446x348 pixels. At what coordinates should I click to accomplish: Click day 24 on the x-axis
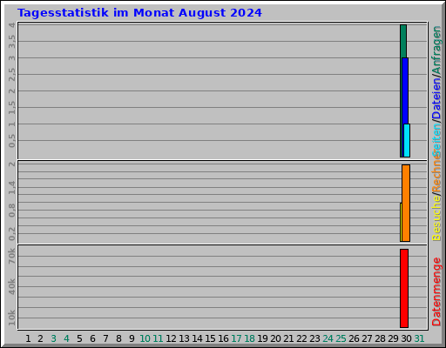(x=328, y=338)
